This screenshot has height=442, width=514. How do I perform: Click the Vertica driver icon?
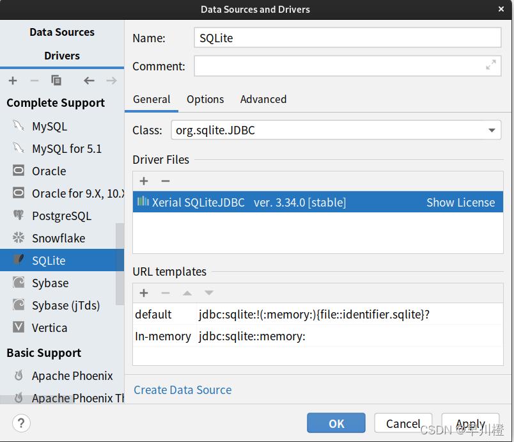pyautogui.click(x=19, y=328)
